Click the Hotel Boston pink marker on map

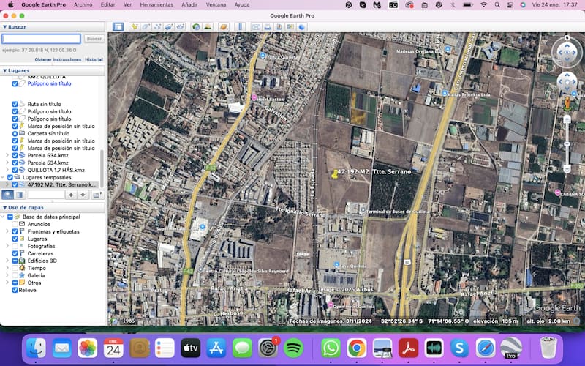[x=254, y=98]
